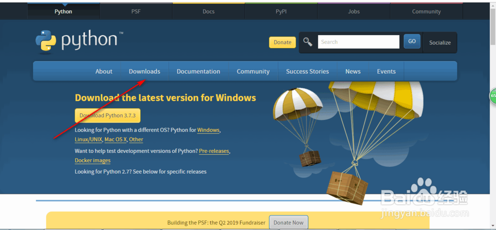Go to the PyPI tab
The height and width of the screenshot is (230, 496).
click(x=281, y=11)
